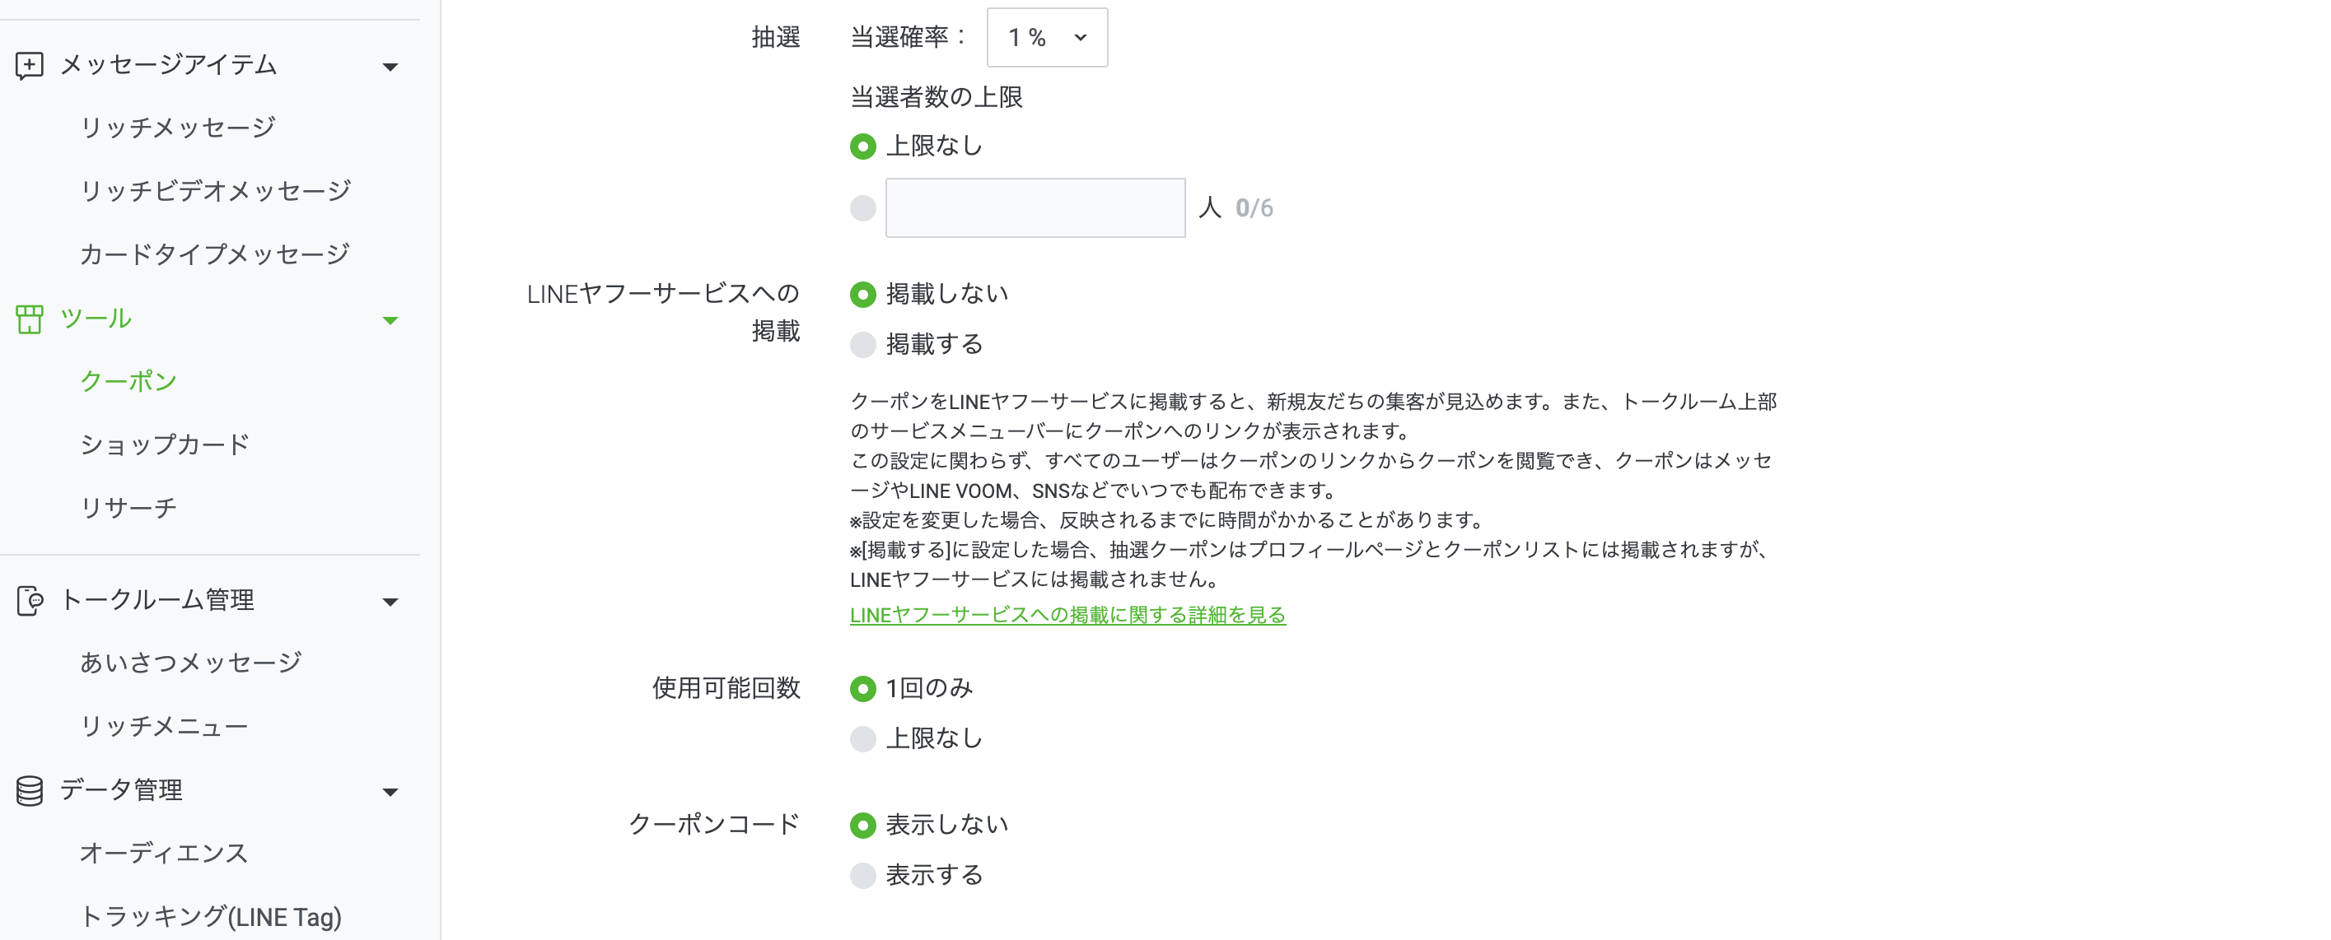
Task: Open the 当選確率 percentage dropdown
Action: click(1046, 38)
